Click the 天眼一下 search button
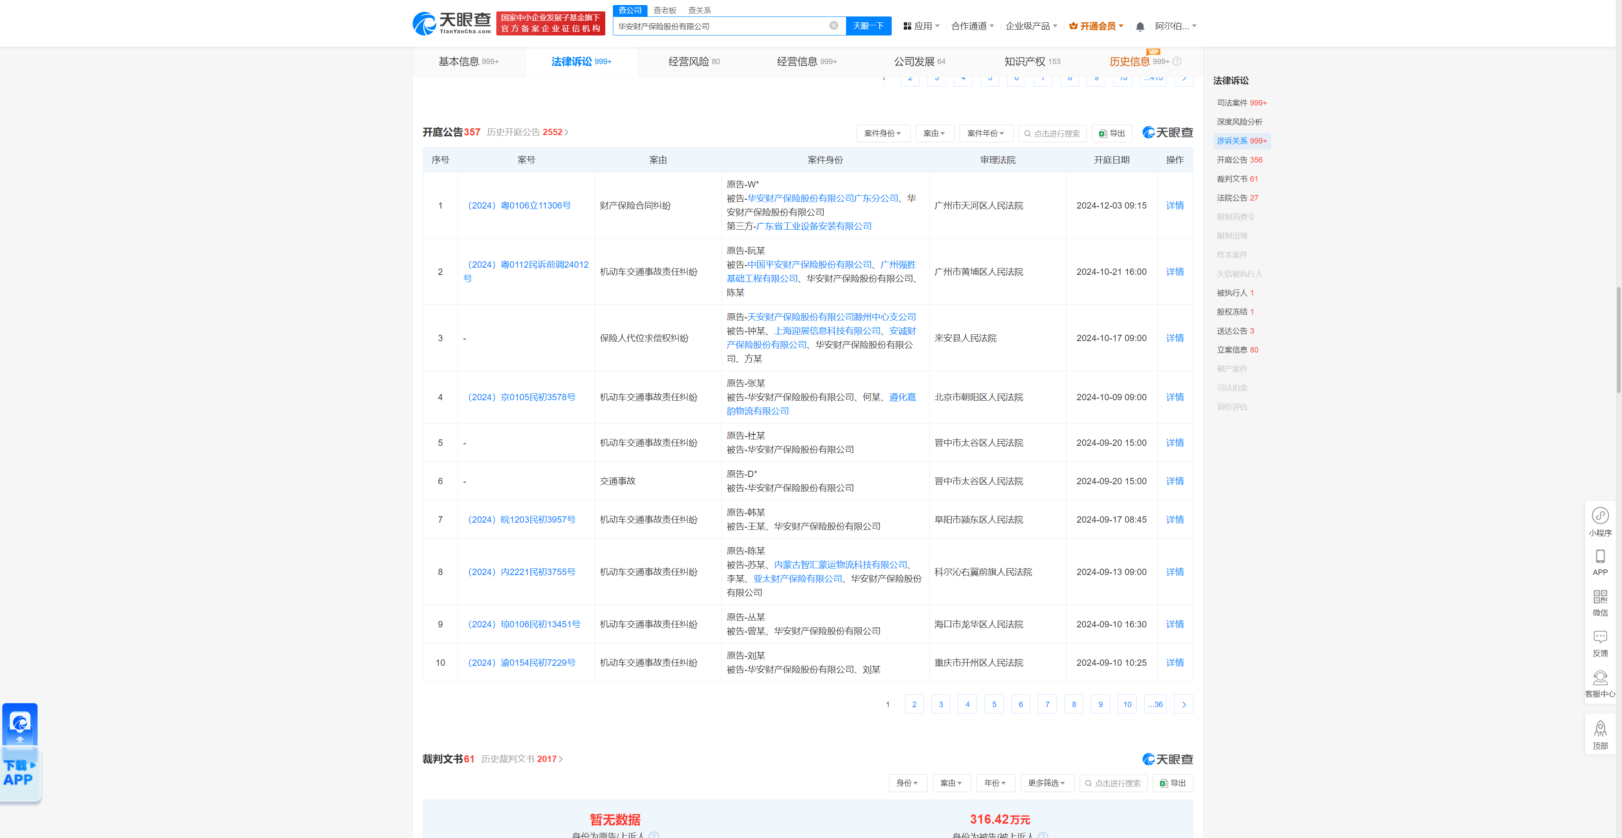The height and width of the screenshot is (838, 1622). tap(868, 26)
